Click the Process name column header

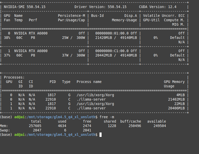[x=89, y=82]
